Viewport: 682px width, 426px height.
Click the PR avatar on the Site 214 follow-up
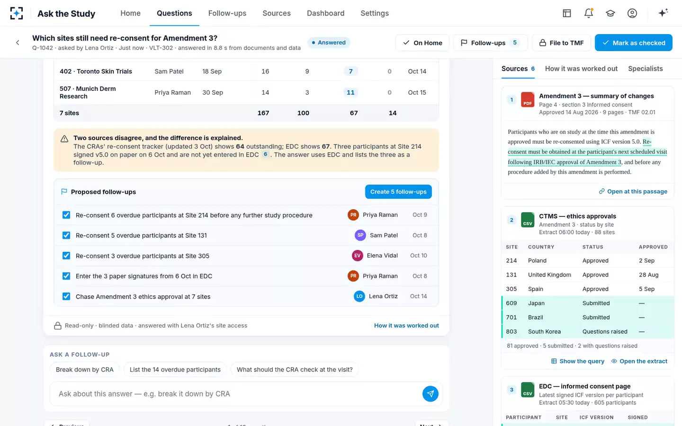[353, 215]
